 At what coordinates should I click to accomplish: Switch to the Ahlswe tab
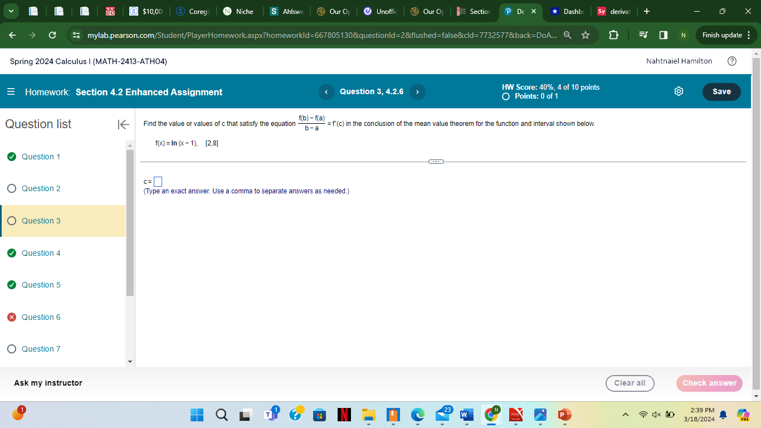286,11
